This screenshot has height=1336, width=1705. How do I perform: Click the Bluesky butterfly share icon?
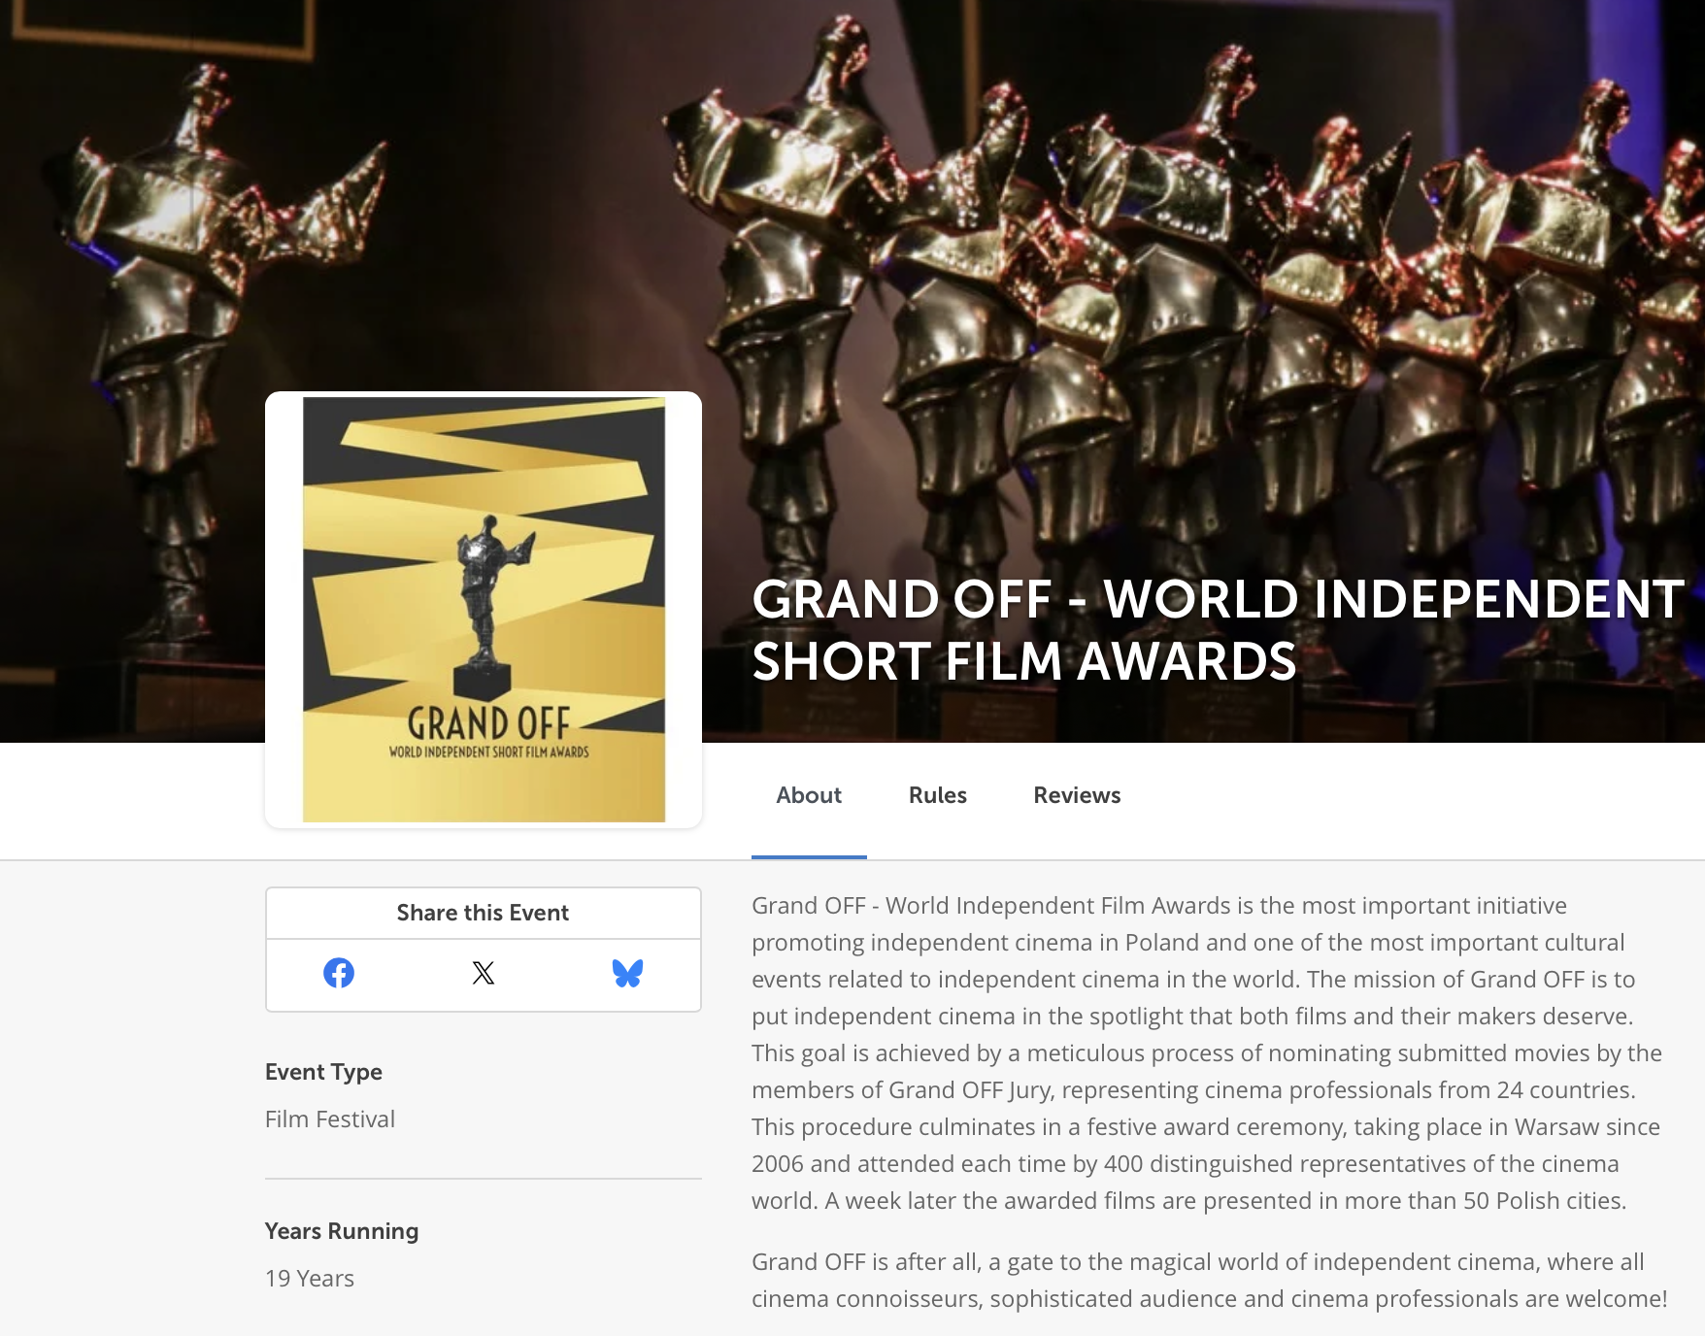pyautogui.click(x=628, y=973)
